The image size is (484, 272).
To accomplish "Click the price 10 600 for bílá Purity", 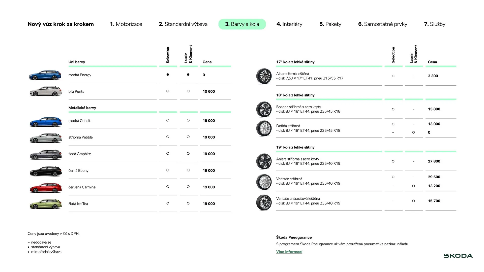I will [209, 91].
